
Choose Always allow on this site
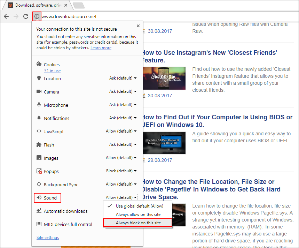(x=138, y=215)
